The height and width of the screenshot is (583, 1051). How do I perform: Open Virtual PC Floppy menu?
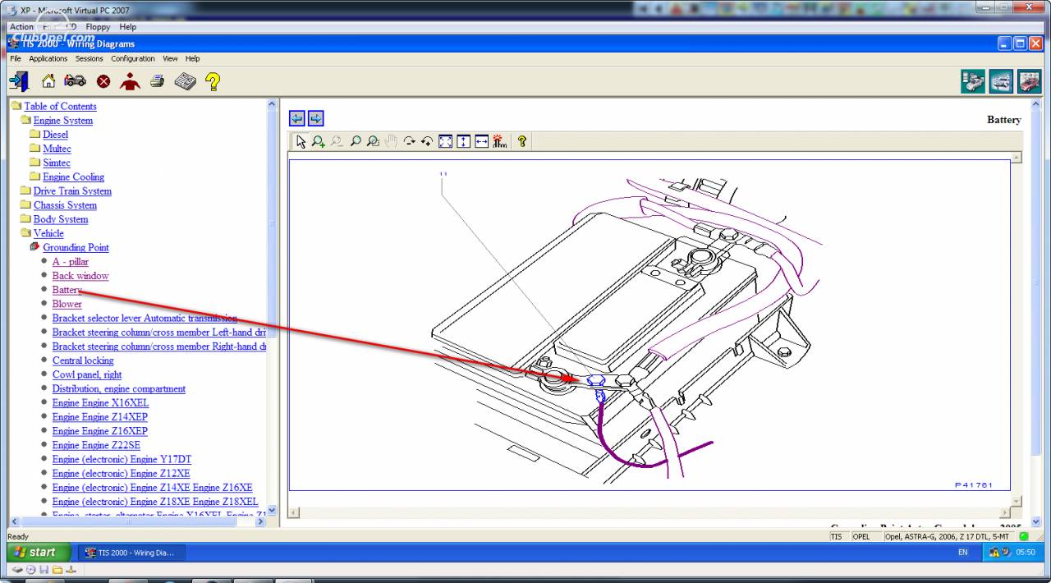(98, 27)
